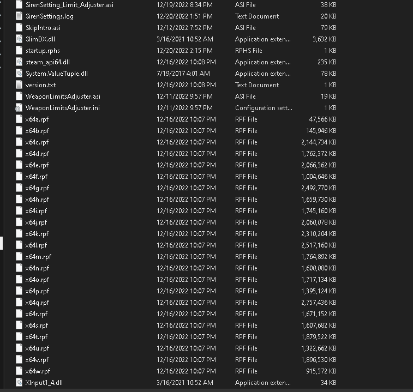Click the WeaponLimitsAdjuster.ini gear icon
The height and width of the screenshot is (392, 413).
(x=20, y=108)
